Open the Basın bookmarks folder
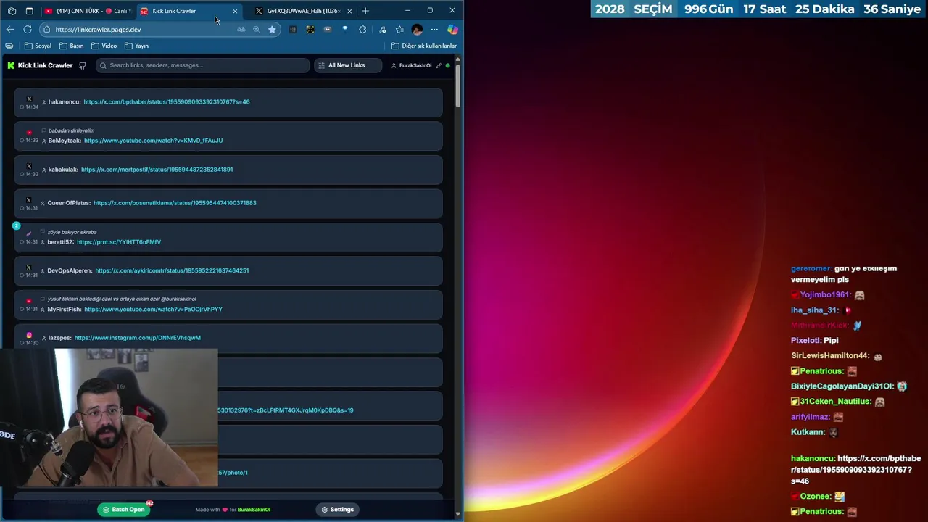This screenshot has width=928, height=522. 72,46
